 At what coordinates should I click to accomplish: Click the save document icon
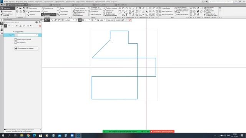pyautogui.click(x=24, y=8)
